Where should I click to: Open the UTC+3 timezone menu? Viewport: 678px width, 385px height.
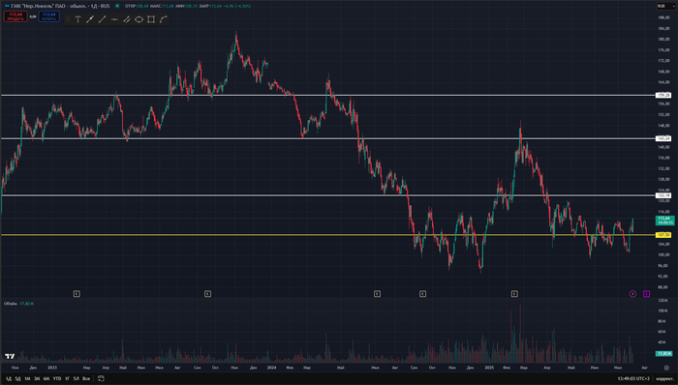633,378
